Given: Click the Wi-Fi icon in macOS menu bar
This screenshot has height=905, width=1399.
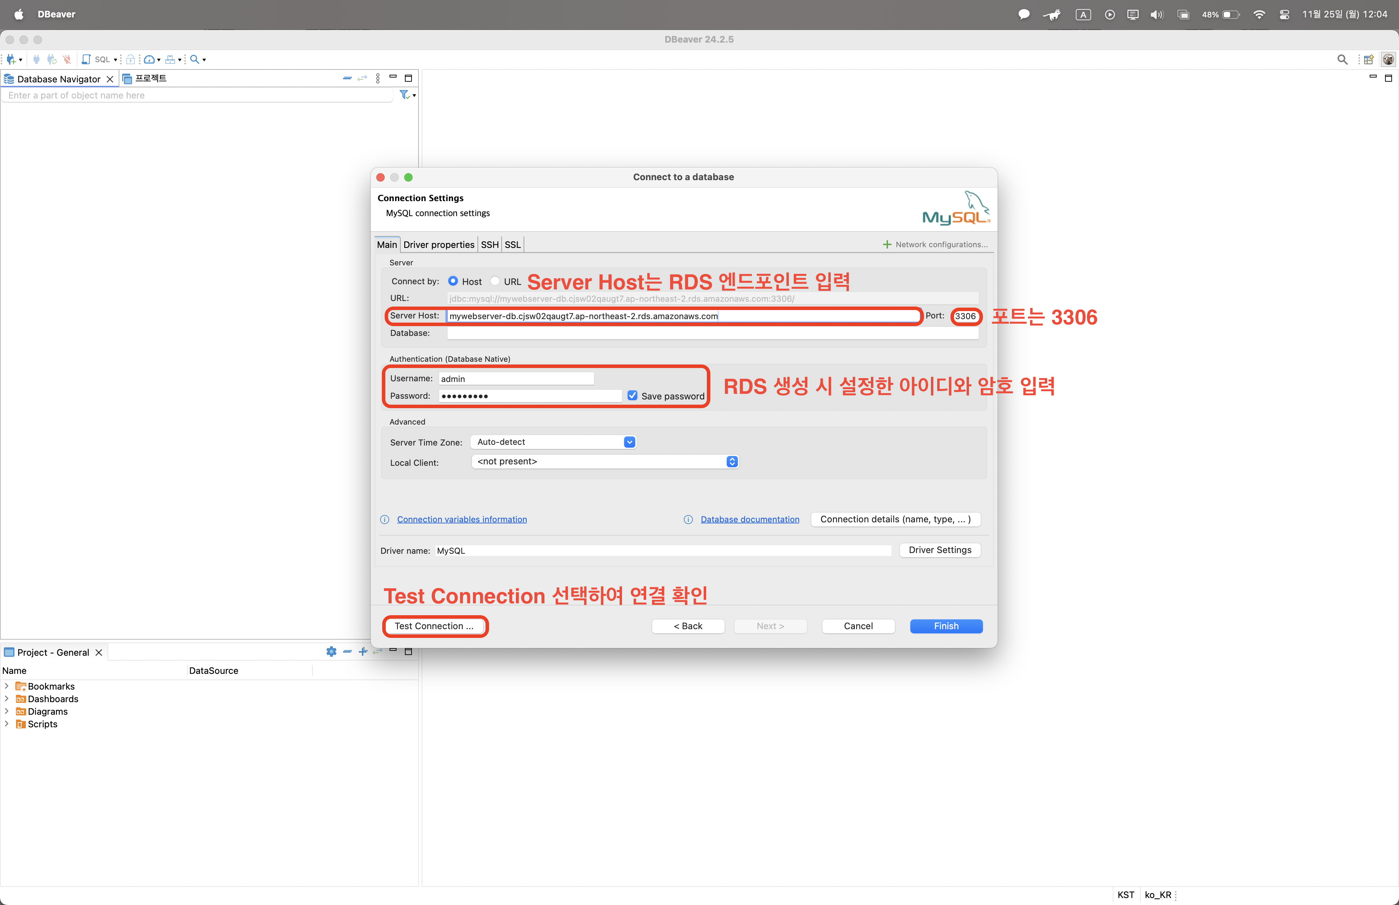Looking at the screenshot, I should (x=1259, y=14).
